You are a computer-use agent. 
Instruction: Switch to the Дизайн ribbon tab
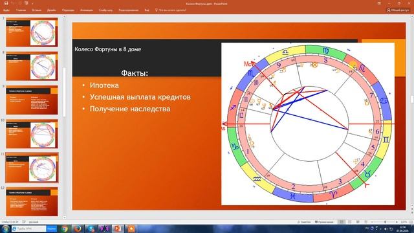52,10
